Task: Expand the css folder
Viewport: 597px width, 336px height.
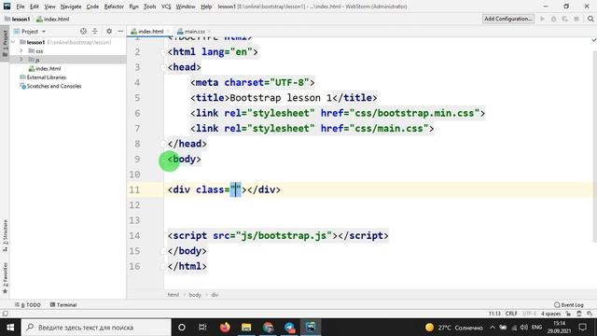Action: [x=21, y=50]
